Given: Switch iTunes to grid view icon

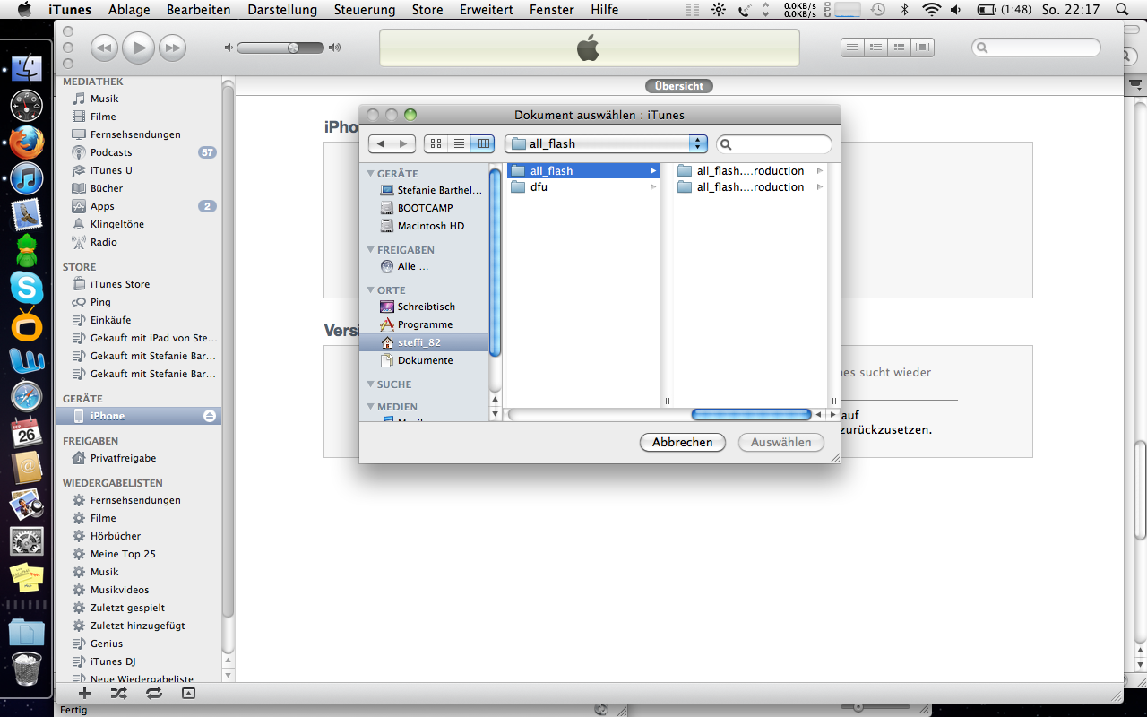Looking at the screenshot, I should (900, 47).
